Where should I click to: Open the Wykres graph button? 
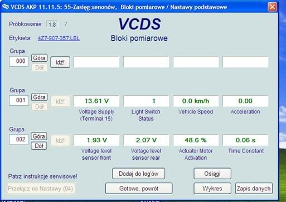pos(212,189)
